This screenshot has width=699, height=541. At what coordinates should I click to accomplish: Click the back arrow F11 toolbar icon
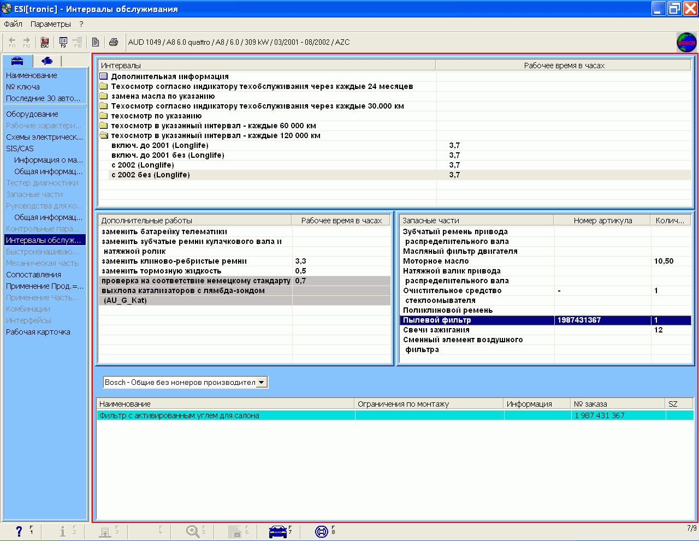tap(12, 42)
